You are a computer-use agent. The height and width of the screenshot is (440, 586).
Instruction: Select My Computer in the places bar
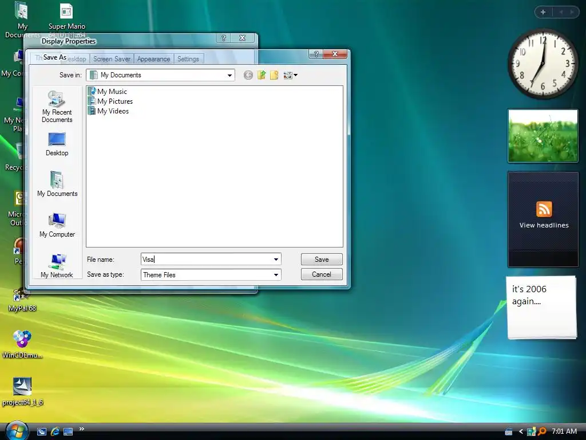57,225
